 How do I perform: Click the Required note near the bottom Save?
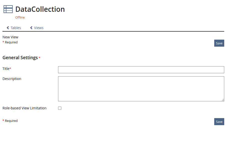[x=11, y=121]
